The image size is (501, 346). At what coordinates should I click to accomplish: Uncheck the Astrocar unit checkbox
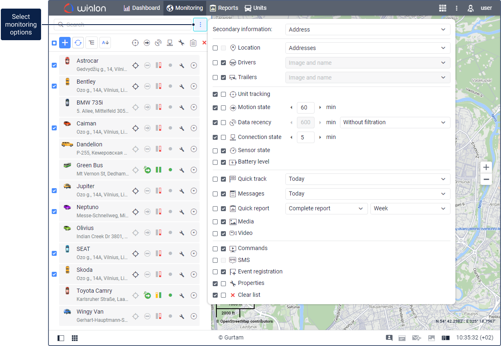pyautogui.click(x=54, y=65)
